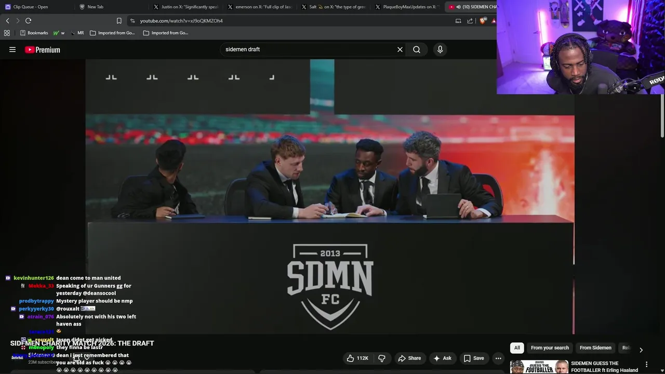Click the video title Sidemen Charity Match 2026

tap(82, 343)
